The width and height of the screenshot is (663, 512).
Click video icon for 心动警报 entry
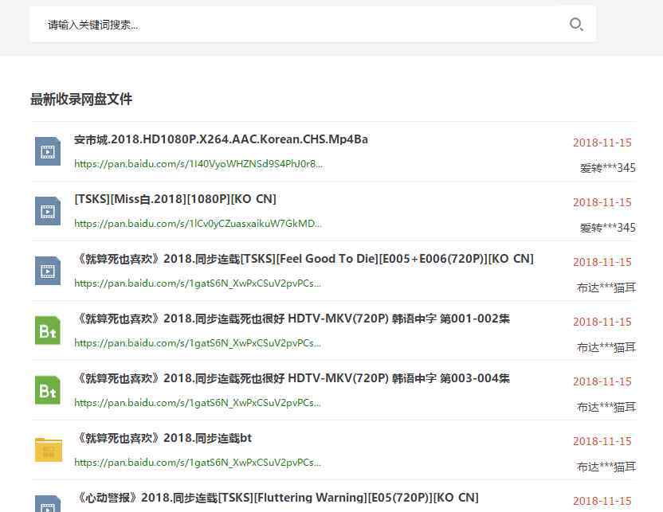pos(48,503)
